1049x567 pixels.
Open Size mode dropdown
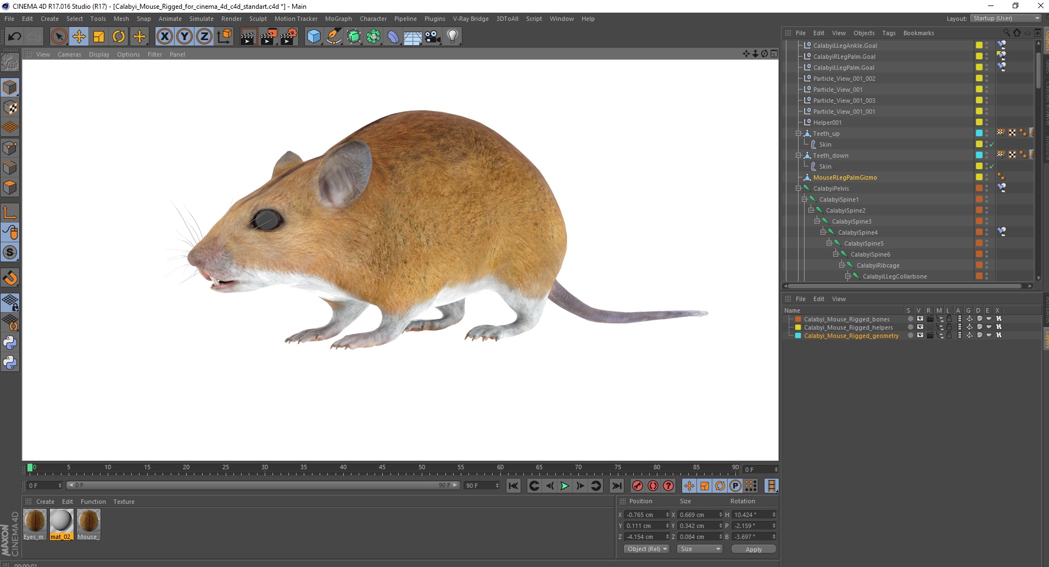[x=699, y=549]
